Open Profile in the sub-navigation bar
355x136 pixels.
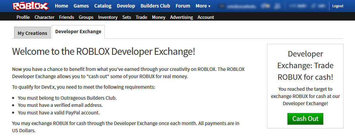pyautogui.click(x=23, y=17)
